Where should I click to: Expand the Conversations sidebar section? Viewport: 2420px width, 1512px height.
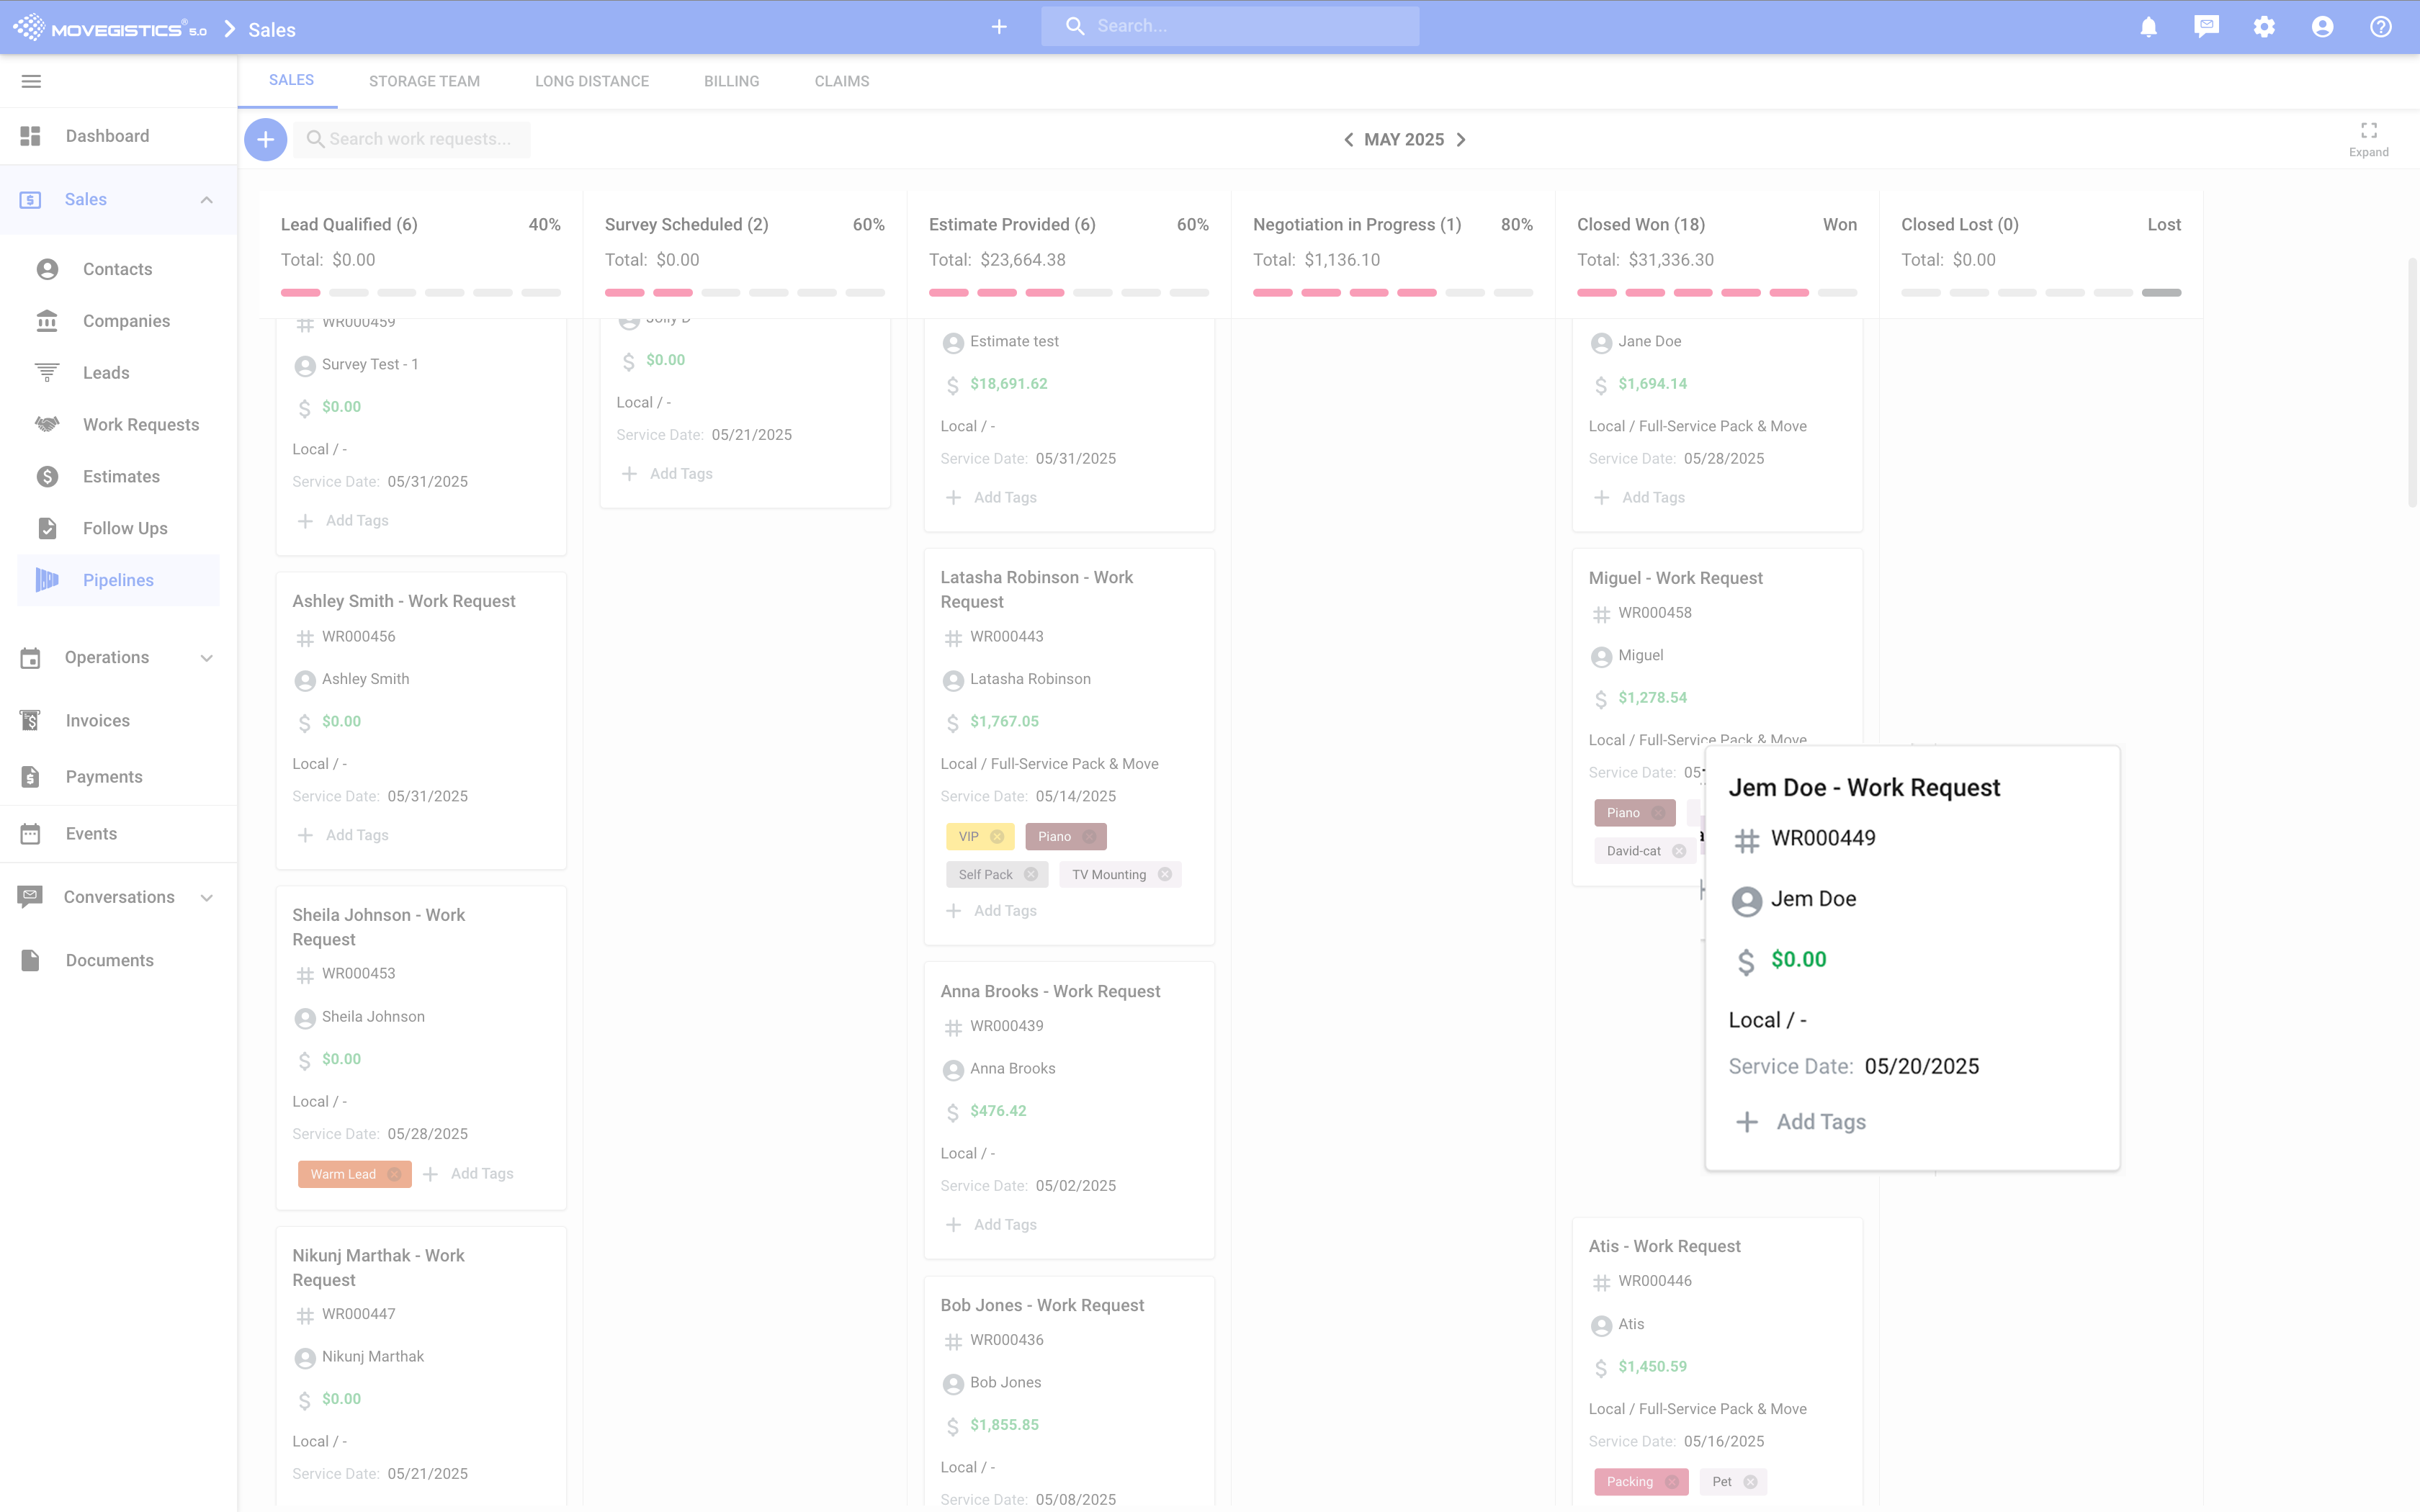(x=207, y=897)
